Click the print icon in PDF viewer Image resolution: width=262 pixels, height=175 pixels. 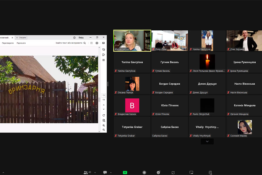(97, 43)
